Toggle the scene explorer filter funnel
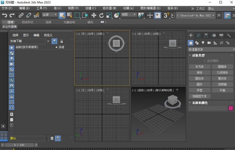 coord(54,41)
